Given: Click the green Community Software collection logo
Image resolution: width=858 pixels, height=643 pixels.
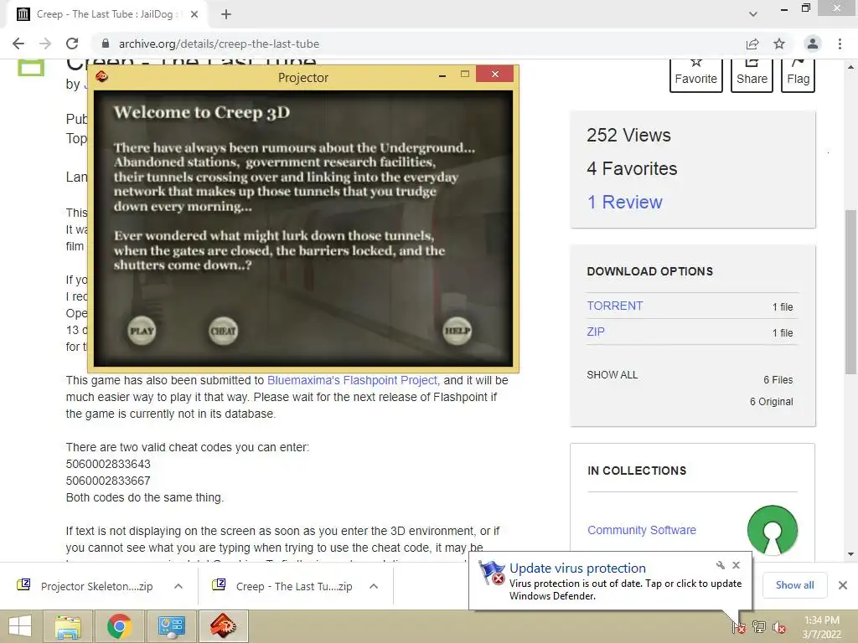Looking at the screenshot, I should (x=772, y=529).
